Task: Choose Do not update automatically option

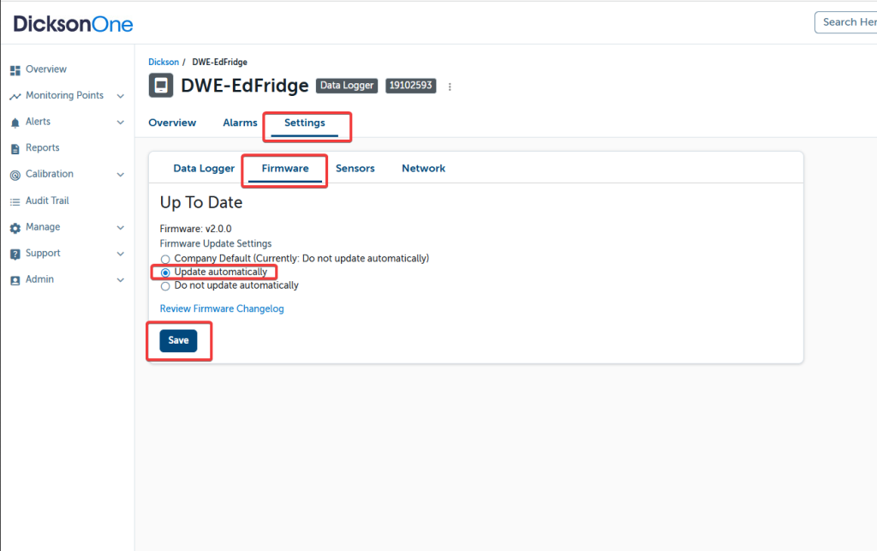Action: (x=165, y=286)
